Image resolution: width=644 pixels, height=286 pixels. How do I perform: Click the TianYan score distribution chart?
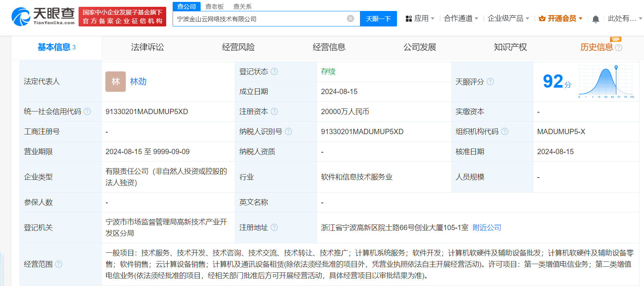(x=606, y=81)
